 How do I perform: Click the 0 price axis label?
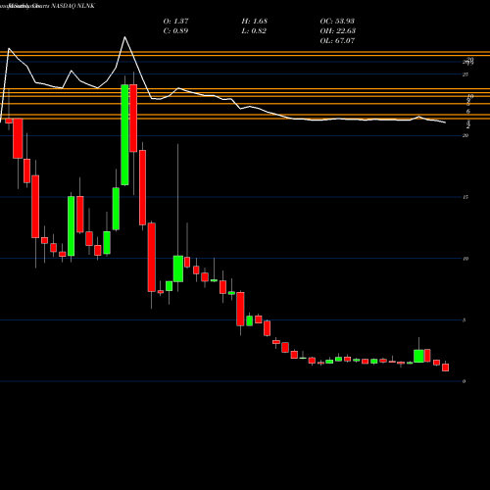(x=465, y=381)
